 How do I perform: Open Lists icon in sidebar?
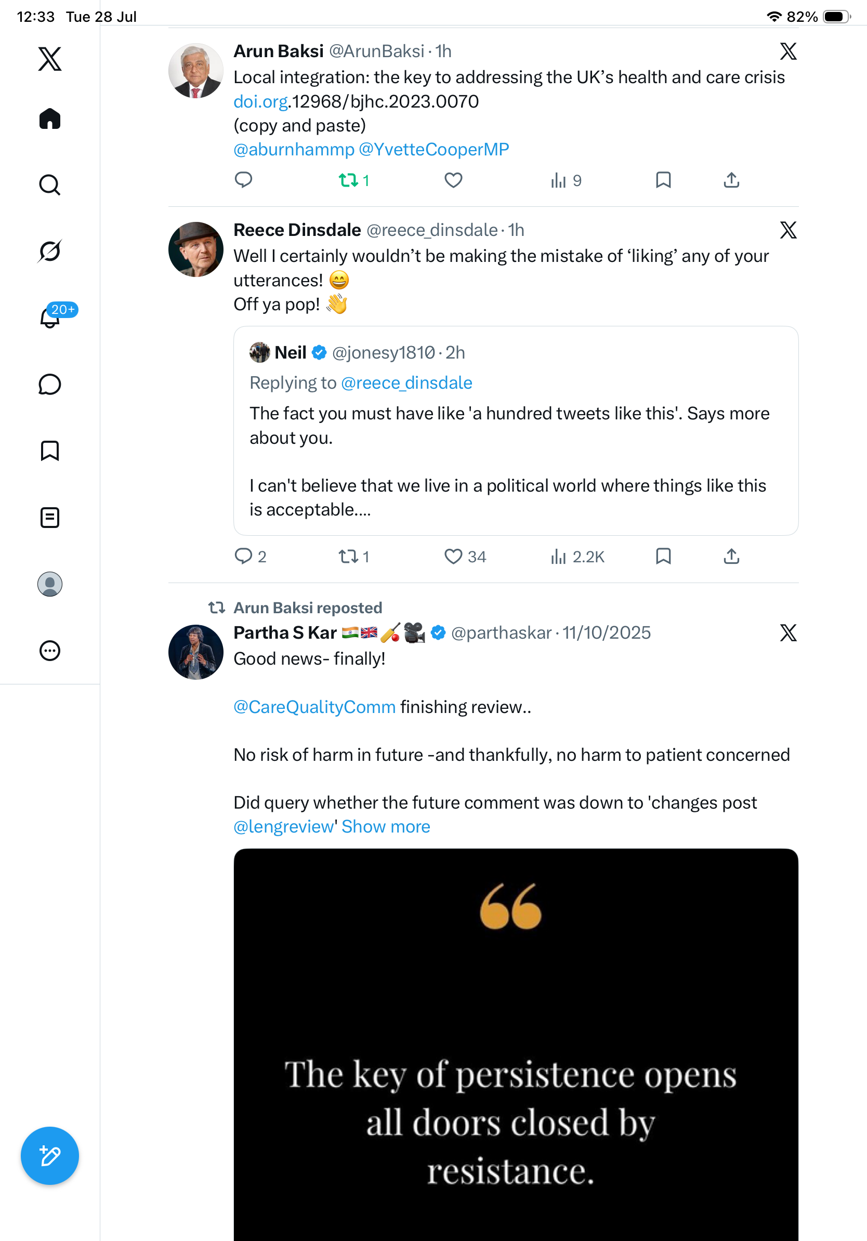[50, 518]
